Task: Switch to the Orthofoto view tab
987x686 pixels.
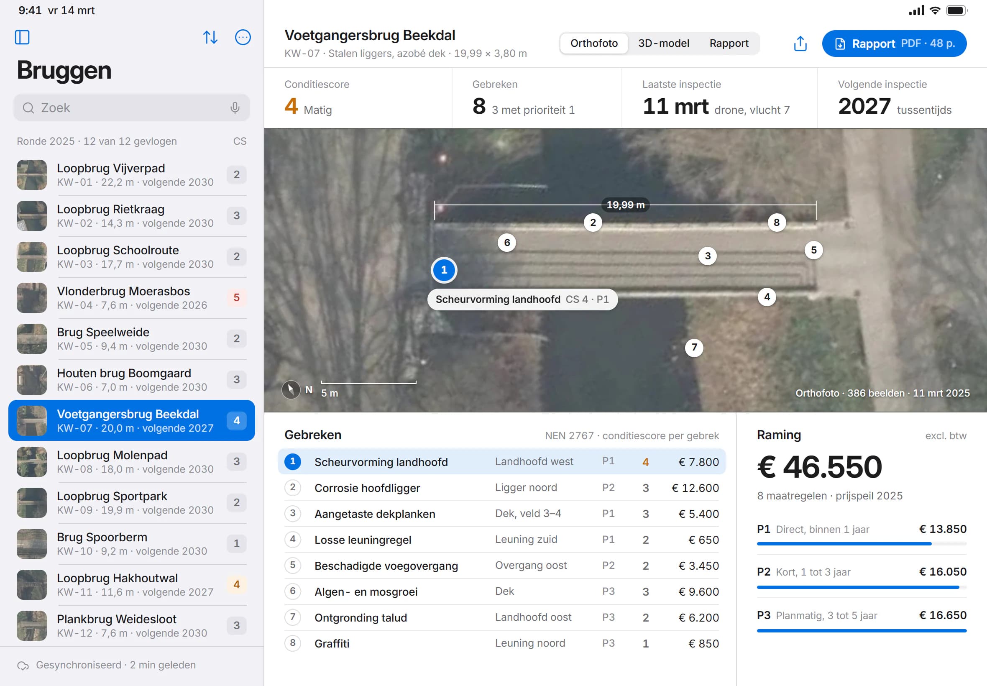Action: tap(594, 44)
